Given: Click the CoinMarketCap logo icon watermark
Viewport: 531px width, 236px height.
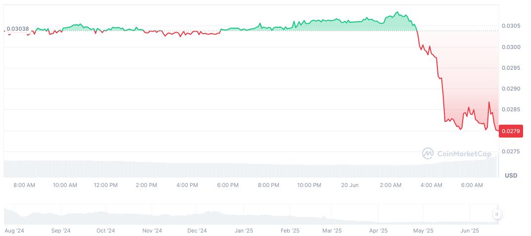Looking at the screenshot, I should (428, 153).
